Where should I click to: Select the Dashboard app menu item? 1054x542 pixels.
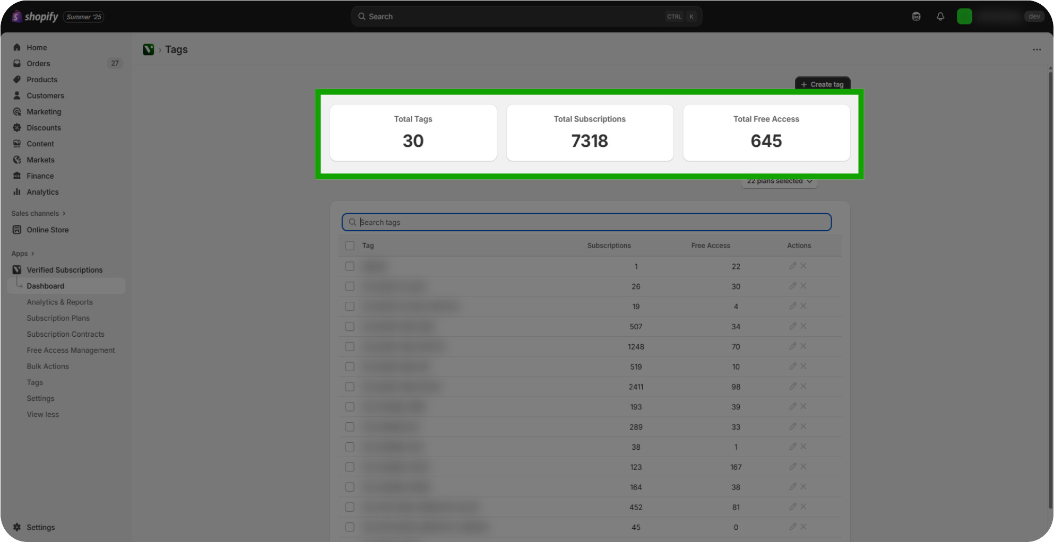click(x=66, y=286)
